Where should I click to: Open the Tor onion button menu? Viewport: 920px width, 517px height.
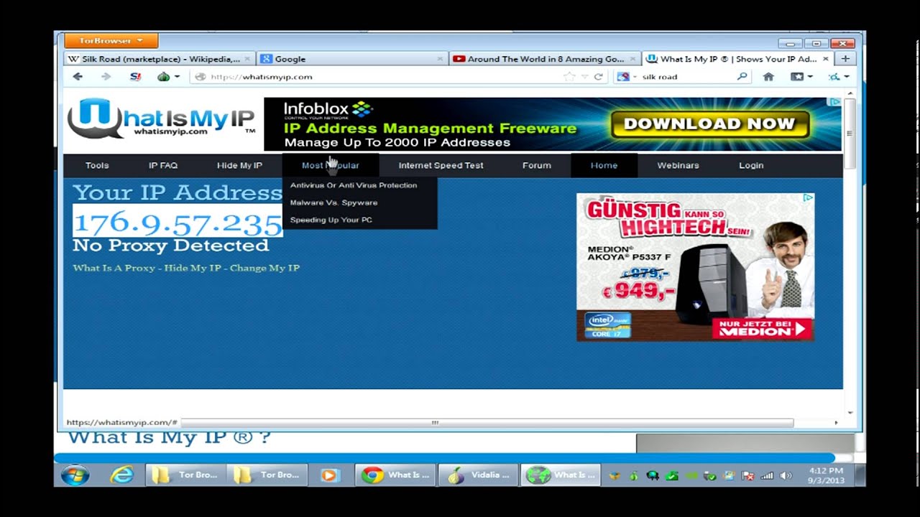(x=167, y=77)
